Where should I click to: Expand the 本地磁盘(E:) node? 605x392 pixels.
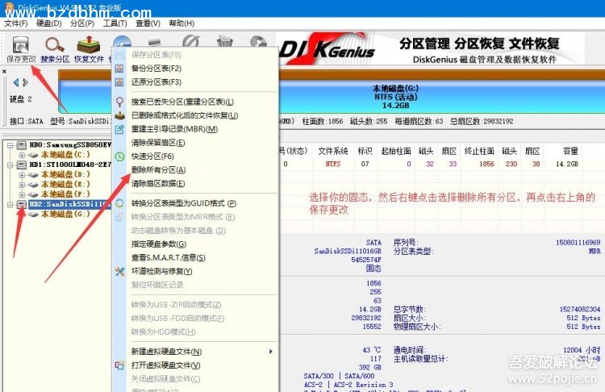pos(22,185)
